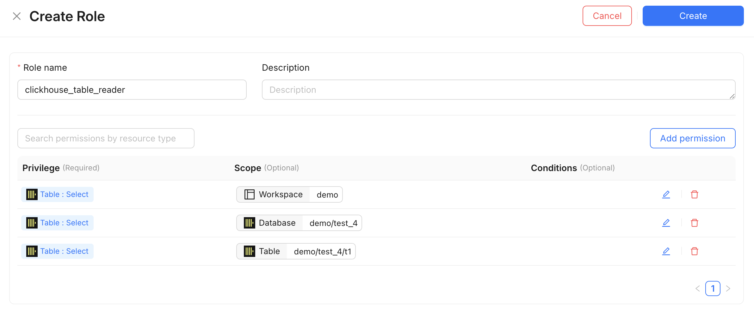Click the demo scope value
The image size is (754, 315).
[x=327, y=195]
